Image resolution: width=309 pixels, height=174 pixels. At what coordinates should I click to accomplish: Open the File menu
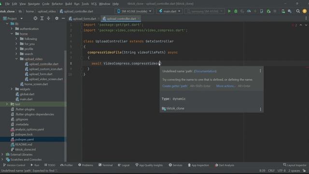tap(7, 4)
